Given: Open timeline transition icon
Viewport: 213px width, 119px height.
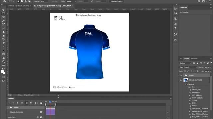Looking at the screenshot, I should 41,103.
